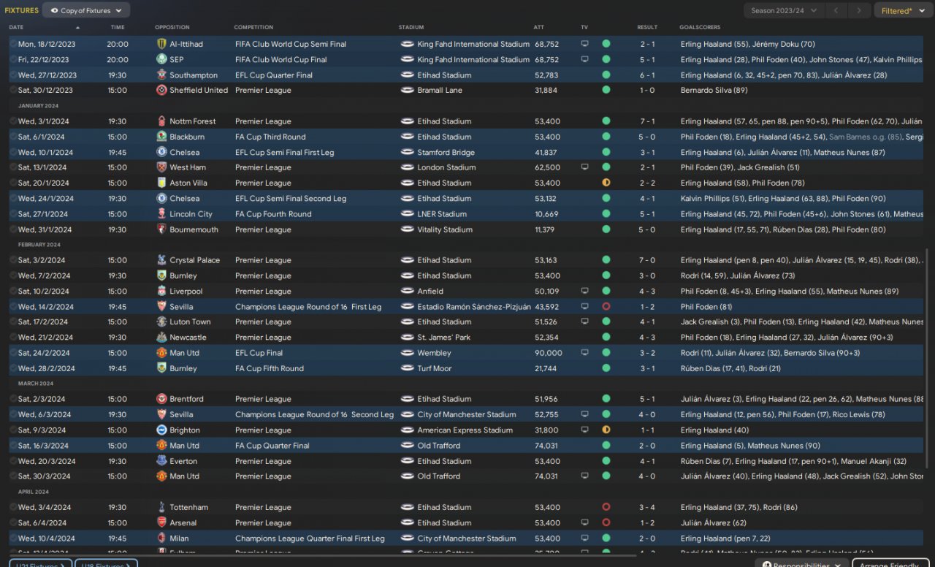935x567 pixels.
Task: Click the green win indicator on Luton Town row
Action: (606, 321)
